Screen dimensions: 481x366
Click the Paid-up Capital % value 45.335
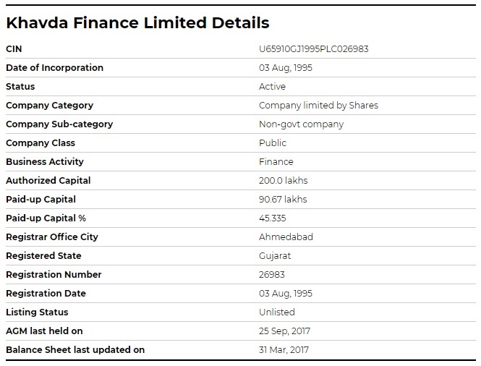tap(274, 218)
